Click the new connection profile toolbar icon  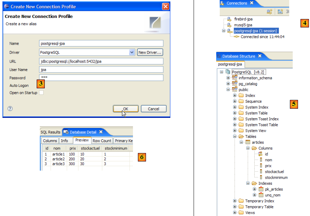269,12
